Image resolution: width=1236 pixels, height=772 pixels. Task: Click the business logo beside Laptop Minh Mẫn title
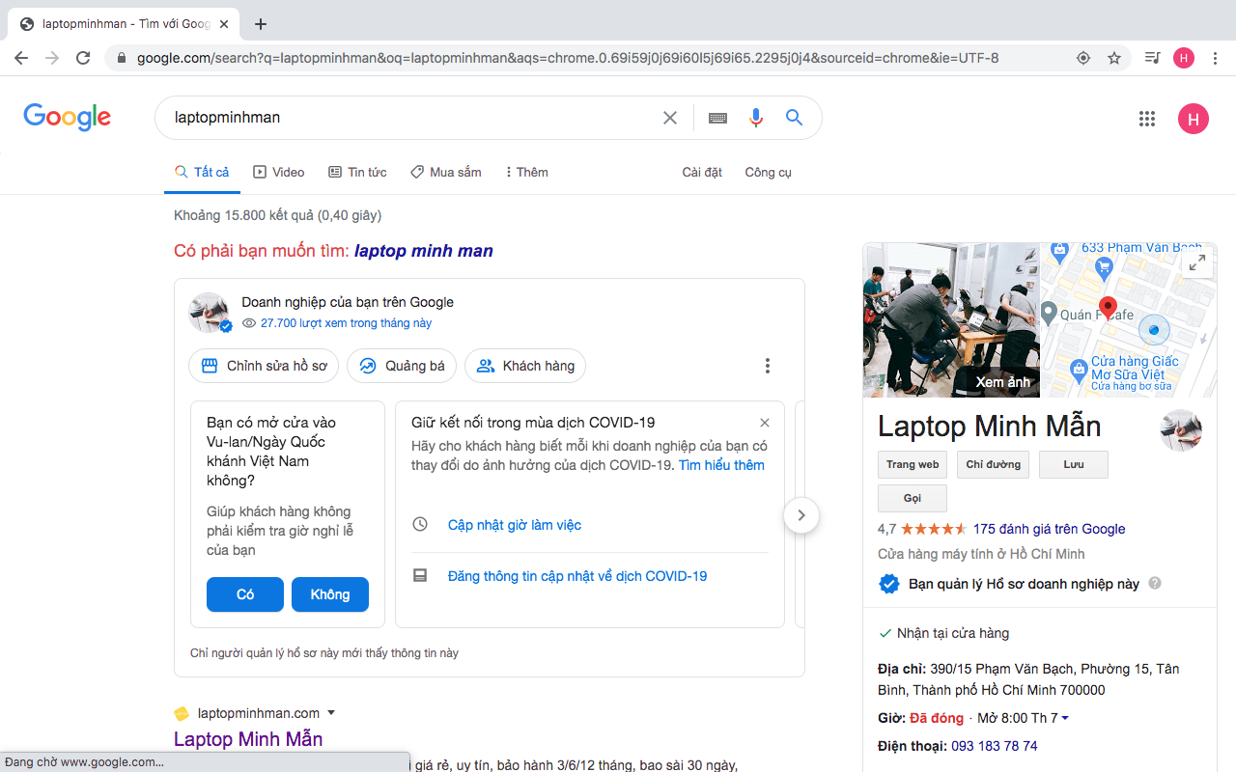point(1181,429)
